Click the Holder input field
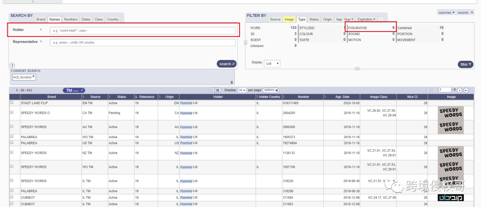Viewport: 481px width, 207px height. 143,31
